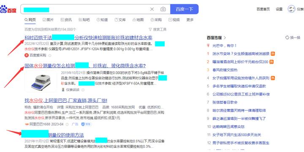
Task: Click 热 badge beside 女子拍摄军用设施 topic
Action: 273,78
